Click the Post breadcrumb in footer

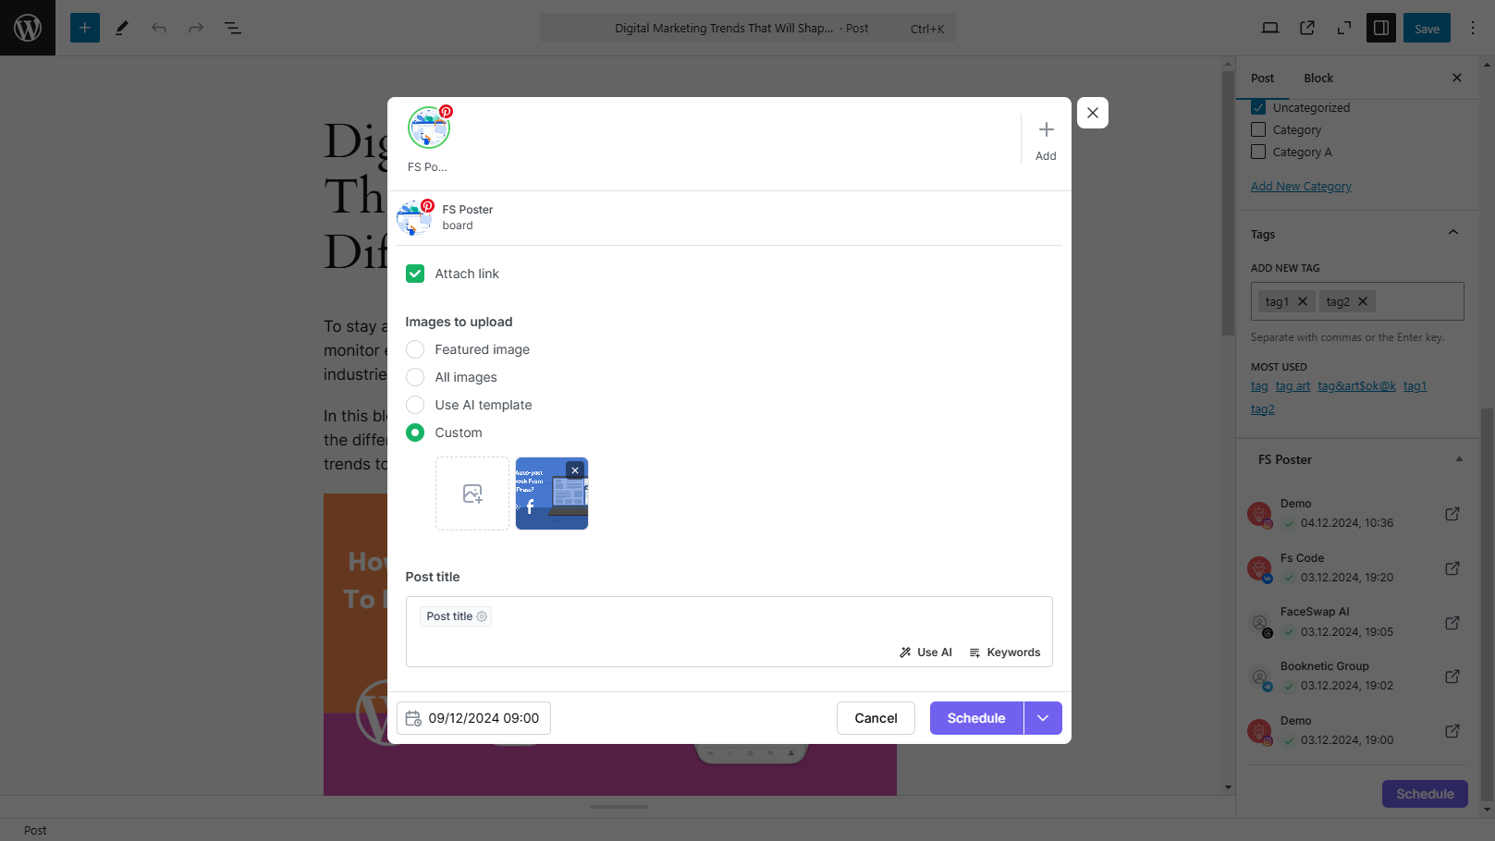pos(35,831)
